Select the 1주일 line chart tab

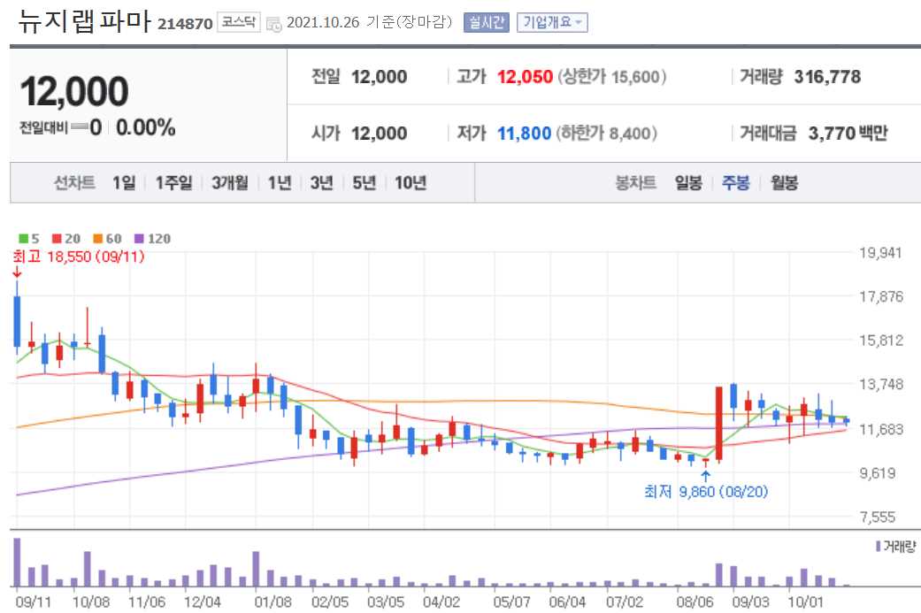click(x=174, y=182)
